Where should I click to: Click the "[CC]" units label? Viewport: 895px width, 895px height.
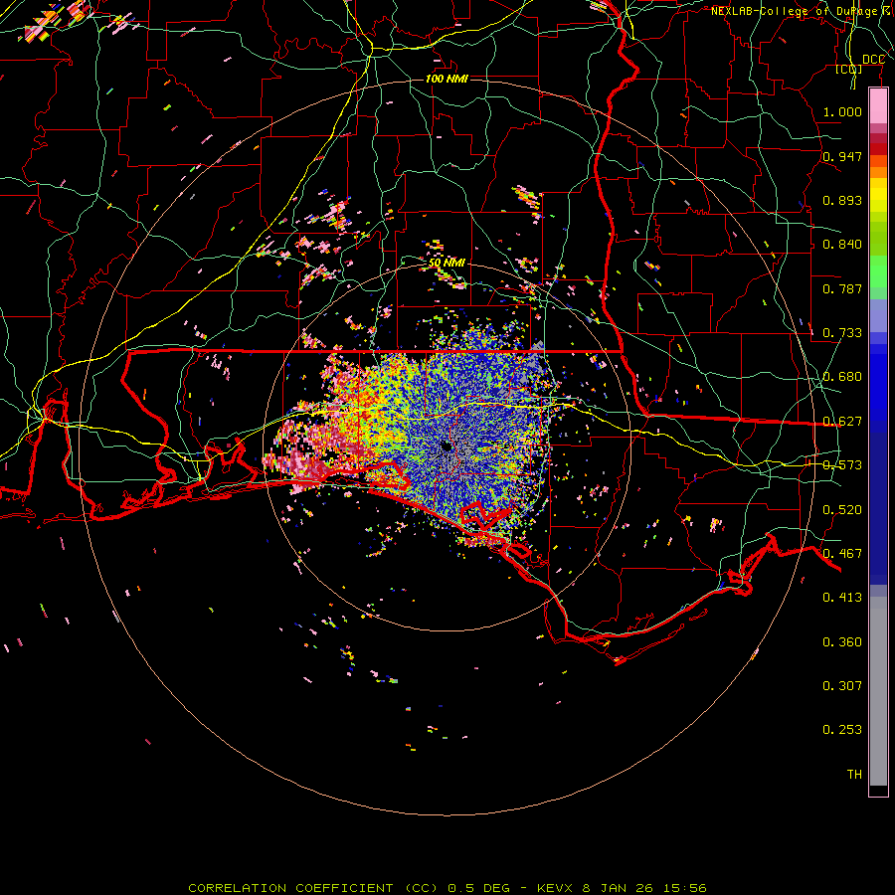(848, 69)
